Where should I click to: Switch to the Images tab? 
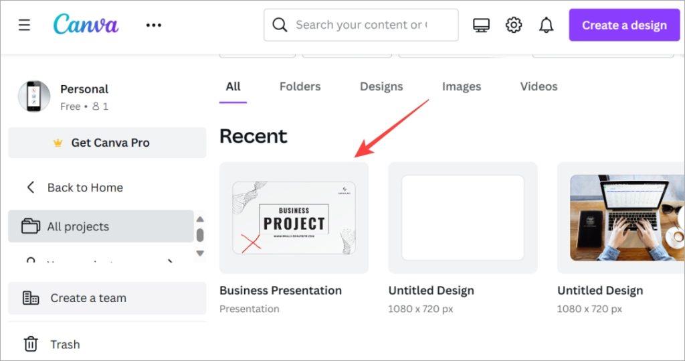[x=462, y=86]
